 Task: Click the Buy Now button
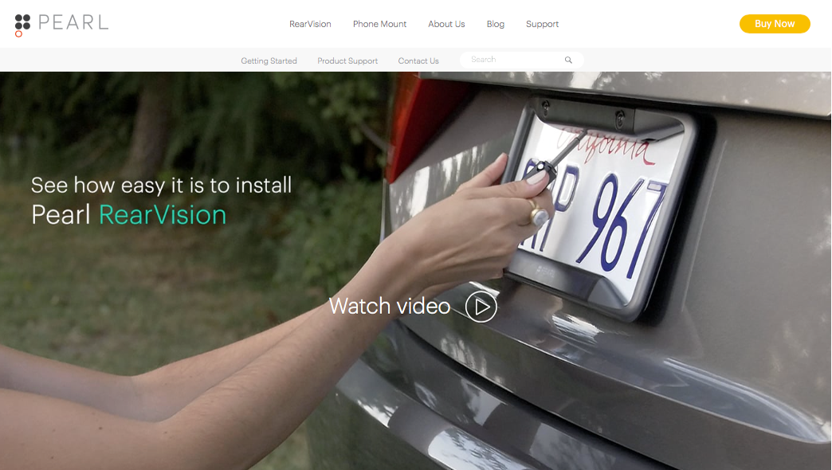775,24
